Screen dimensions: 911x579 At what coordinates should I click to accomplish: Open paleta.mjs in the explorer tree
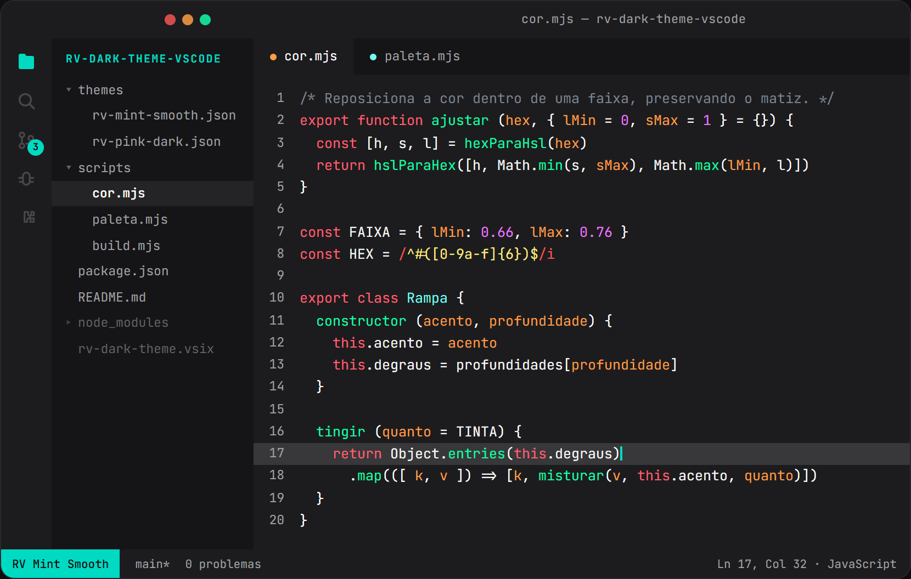click(x=130, y=219)
